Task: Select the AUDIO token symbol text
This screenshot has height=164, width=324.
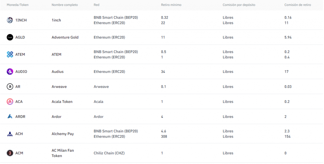Action: [x=21, y=72]
